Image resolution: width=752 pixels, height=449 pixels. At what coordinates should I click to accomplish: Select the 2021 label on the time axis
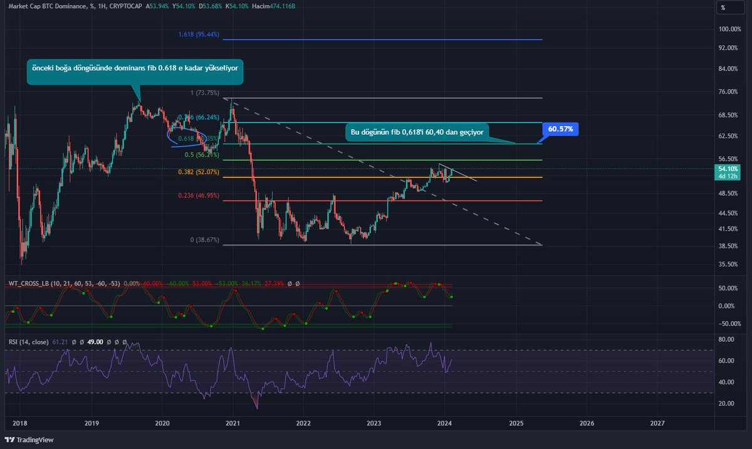(232, 424)
